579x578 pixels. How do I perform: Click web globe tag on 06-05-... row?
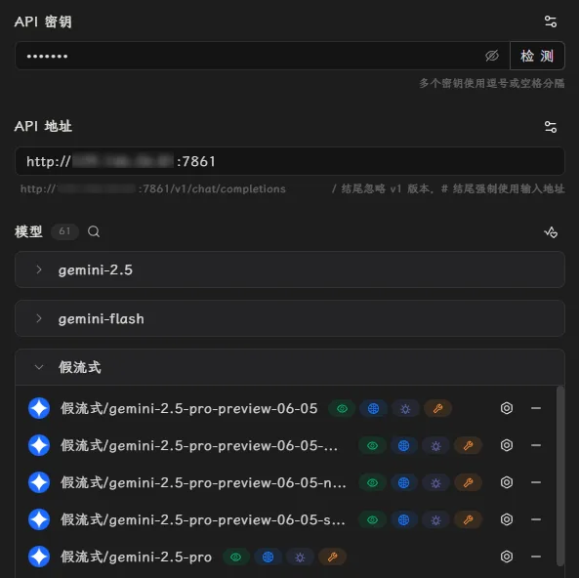point(403,446)
